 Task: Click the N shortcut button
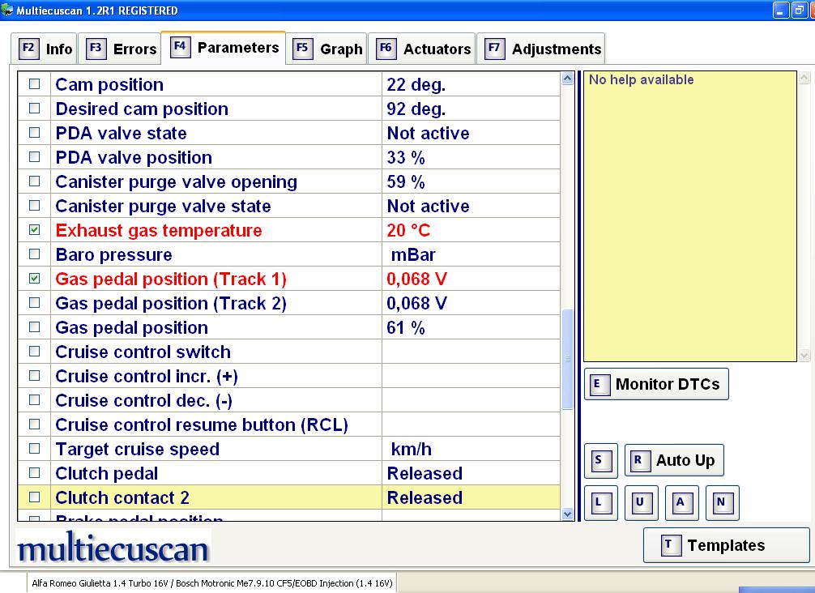click(x=722, y=502)
